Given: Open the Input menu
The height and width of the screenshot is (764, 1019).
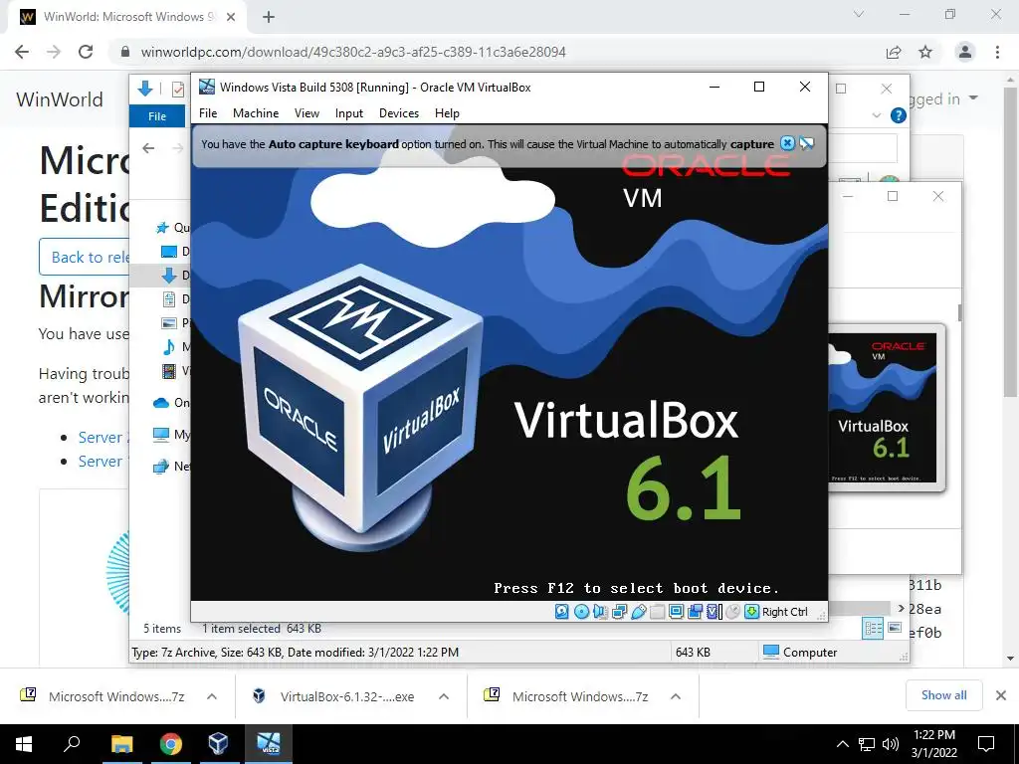Looking at the screenshot, I should click(349, 113).
